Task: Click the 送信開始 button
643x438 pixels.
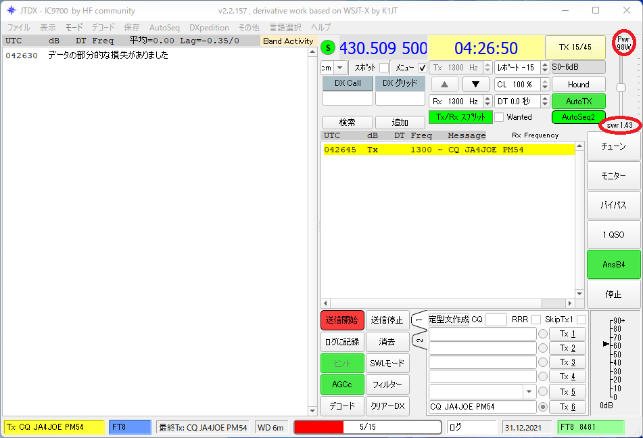Action: 342,320
